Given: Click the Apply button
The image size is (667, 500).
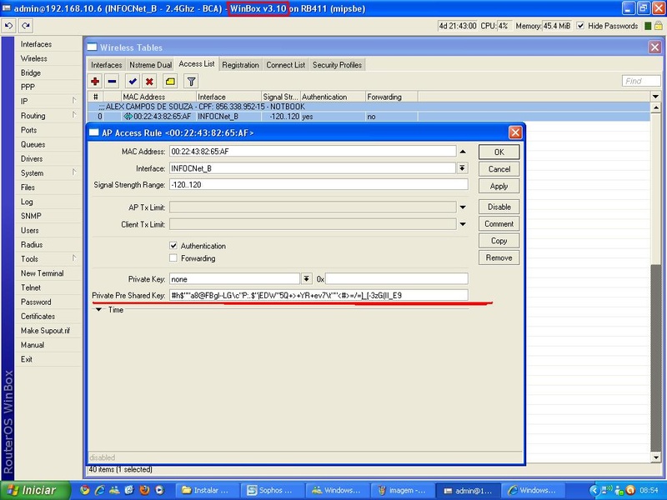Looking at the screenshot, I should [499, 186].
